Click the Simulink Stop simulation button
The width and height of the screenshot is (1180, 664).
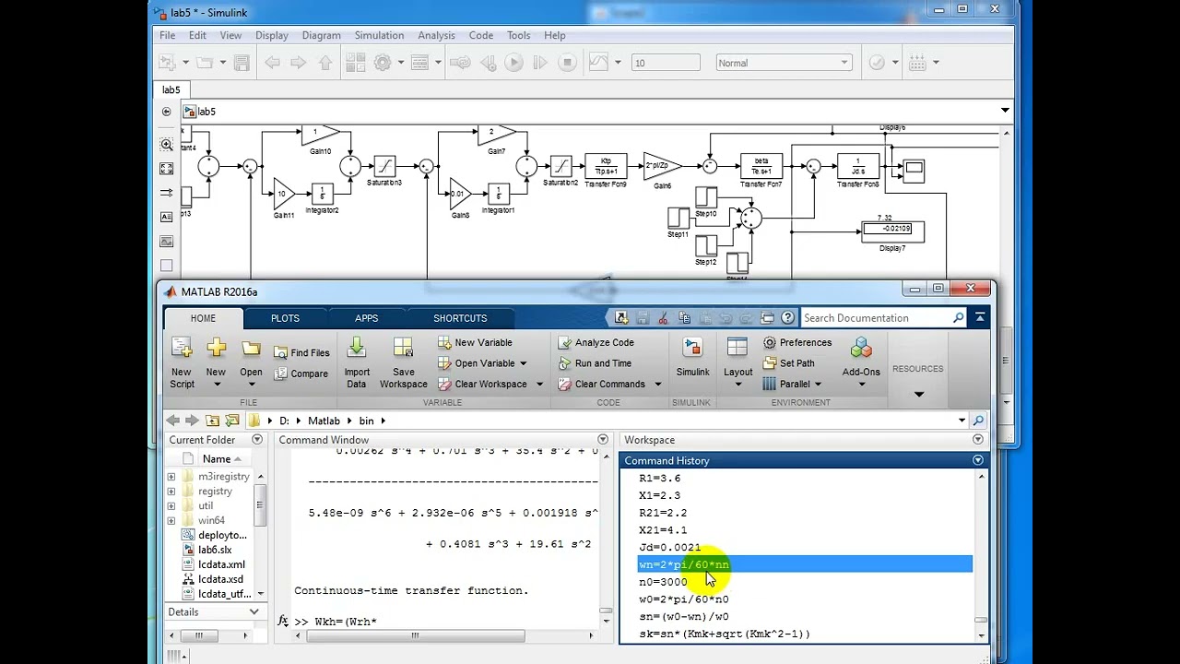(x=568, y=63)
